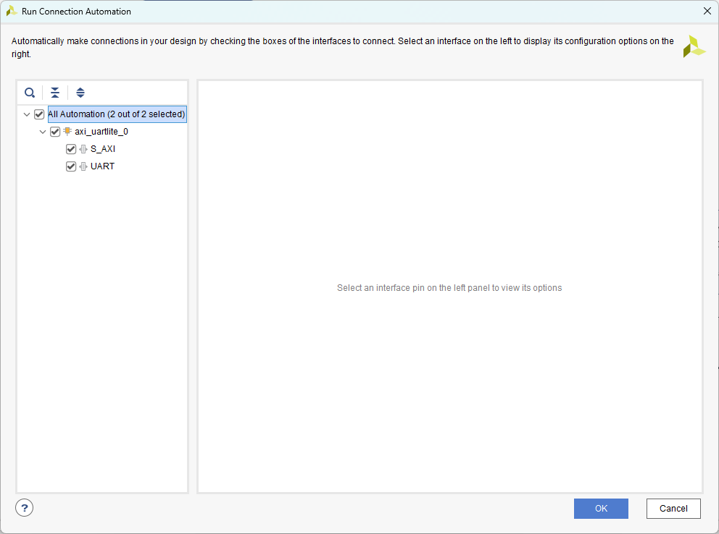719x534 pixels.
Task: Collapse the axi_uartlite_0 tree branch
Action: click(x=43, y=132)
